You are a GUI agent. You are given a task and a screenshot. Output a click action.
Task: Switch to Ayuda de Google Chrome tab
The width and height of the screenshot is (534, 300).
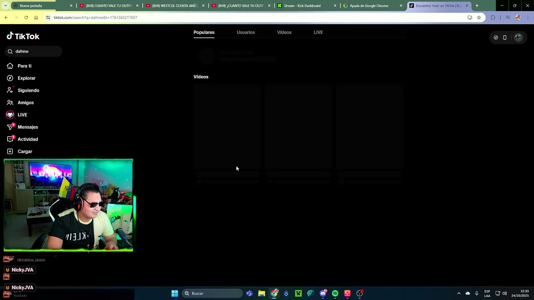[x=373, y=6]
